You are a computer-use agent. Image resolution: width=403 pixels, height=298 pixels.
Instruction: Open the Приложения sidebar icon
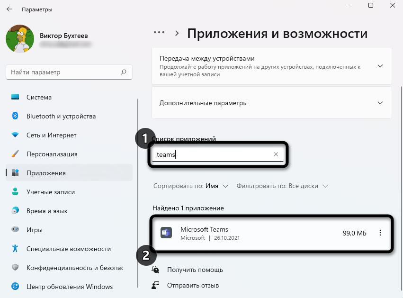pos(15,172)
